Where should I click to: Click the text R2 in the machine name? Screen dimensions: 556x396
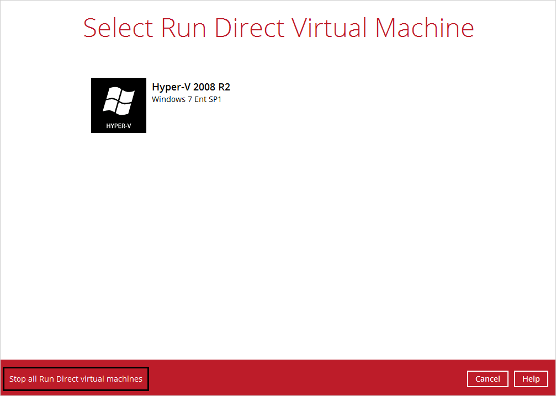pos(224,87)
